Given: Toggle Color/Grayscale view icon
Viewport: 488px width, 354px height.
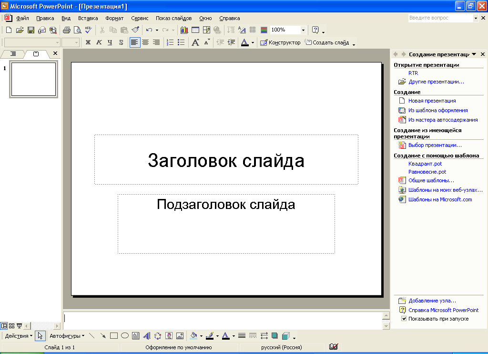Looking at the screenshot, I should click(x=264, y=30).
